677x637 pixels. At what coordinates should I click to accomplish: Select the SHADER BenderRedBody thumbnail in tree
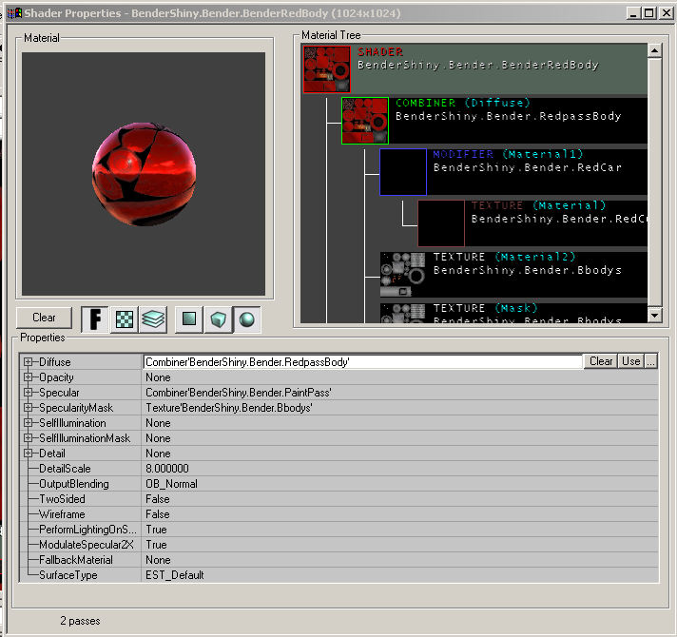327,69
